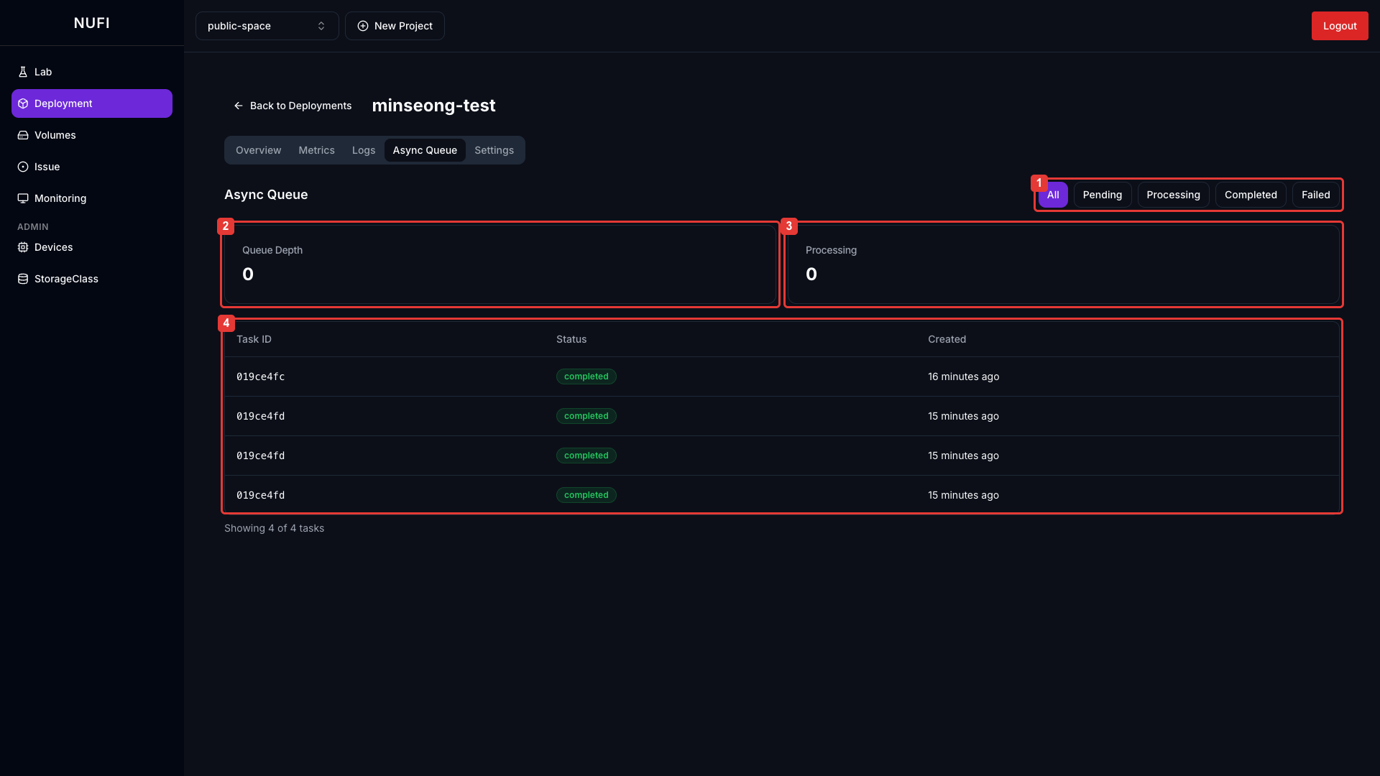Switch to the Metrics tab

click(x=316, y=150)
